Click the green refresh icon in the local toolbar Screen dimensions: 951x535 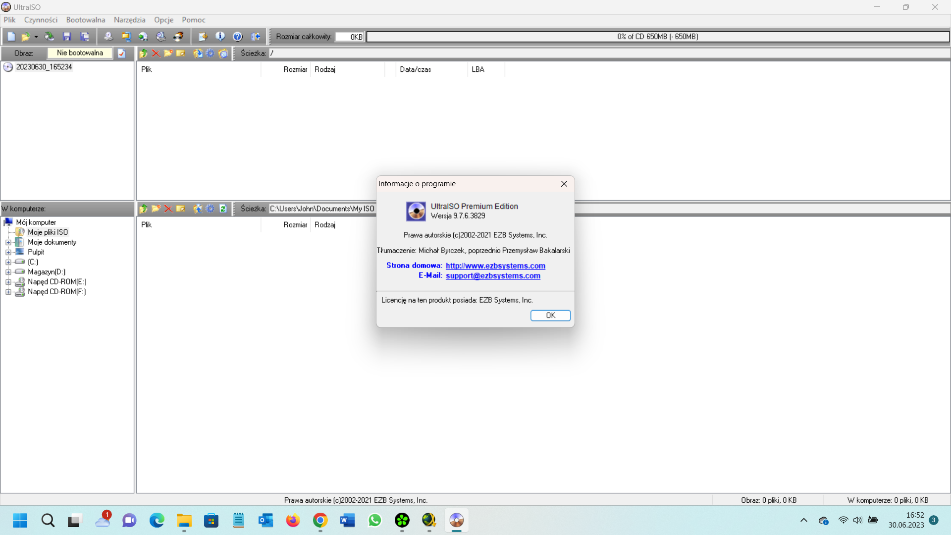223,209
